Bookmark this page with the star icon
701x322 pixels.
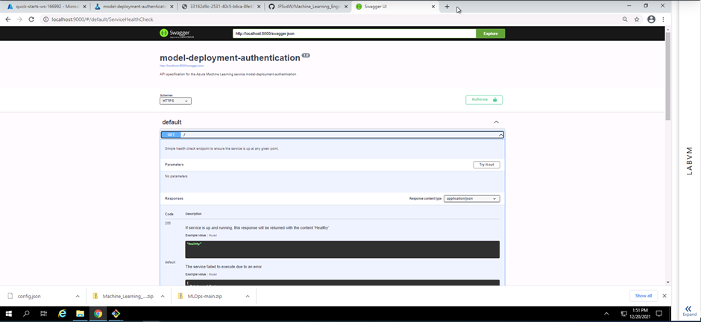637,19
